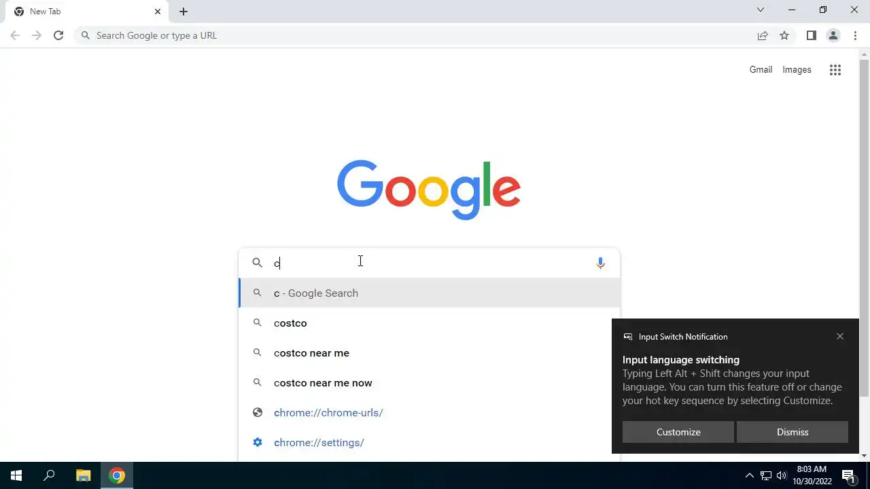This screenshot has width=870, height=489.
Task: Click the Chrome taskbar icon
Action: [x=117, y=475]
